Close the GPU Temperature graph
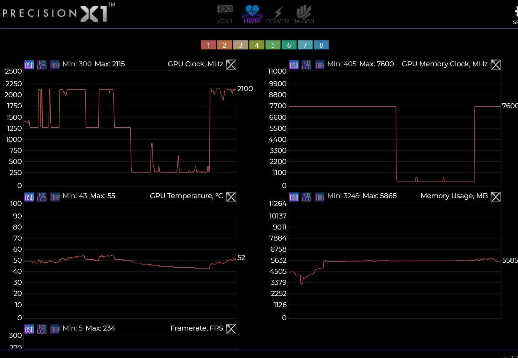Image resolution: width=518 pixels, height=358 pixels. click(x=231, y=197)
